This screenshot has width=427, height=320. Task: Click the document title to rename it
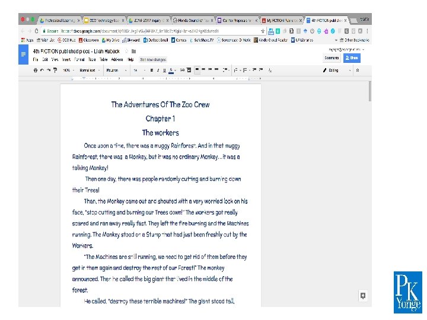pos(76,51)
